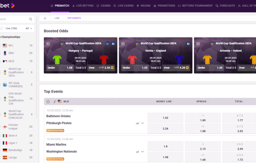Click the search magnifier icon
The width and height of the screenshot is (256, 163).
tap(30, 19)
